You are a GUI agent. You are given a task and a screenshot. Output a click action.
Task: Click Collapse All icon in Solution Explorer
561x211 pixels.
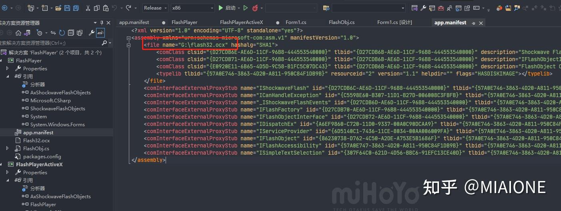tap(71, 33)
